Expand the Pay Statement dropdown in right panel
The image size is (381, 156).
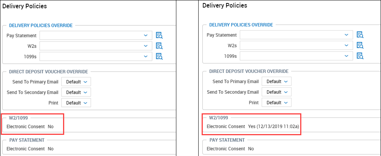296,35
